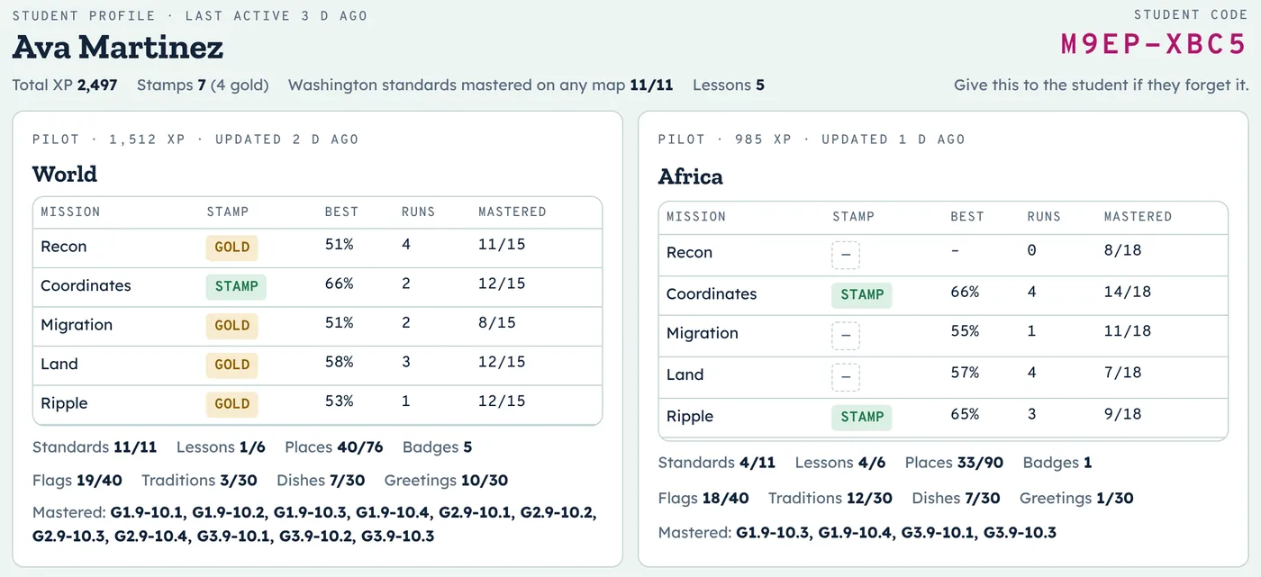Click the 14/18 mastered value in Africa Coordinates row
The height and width of the screenshot is (577, 1261).
1128,292
